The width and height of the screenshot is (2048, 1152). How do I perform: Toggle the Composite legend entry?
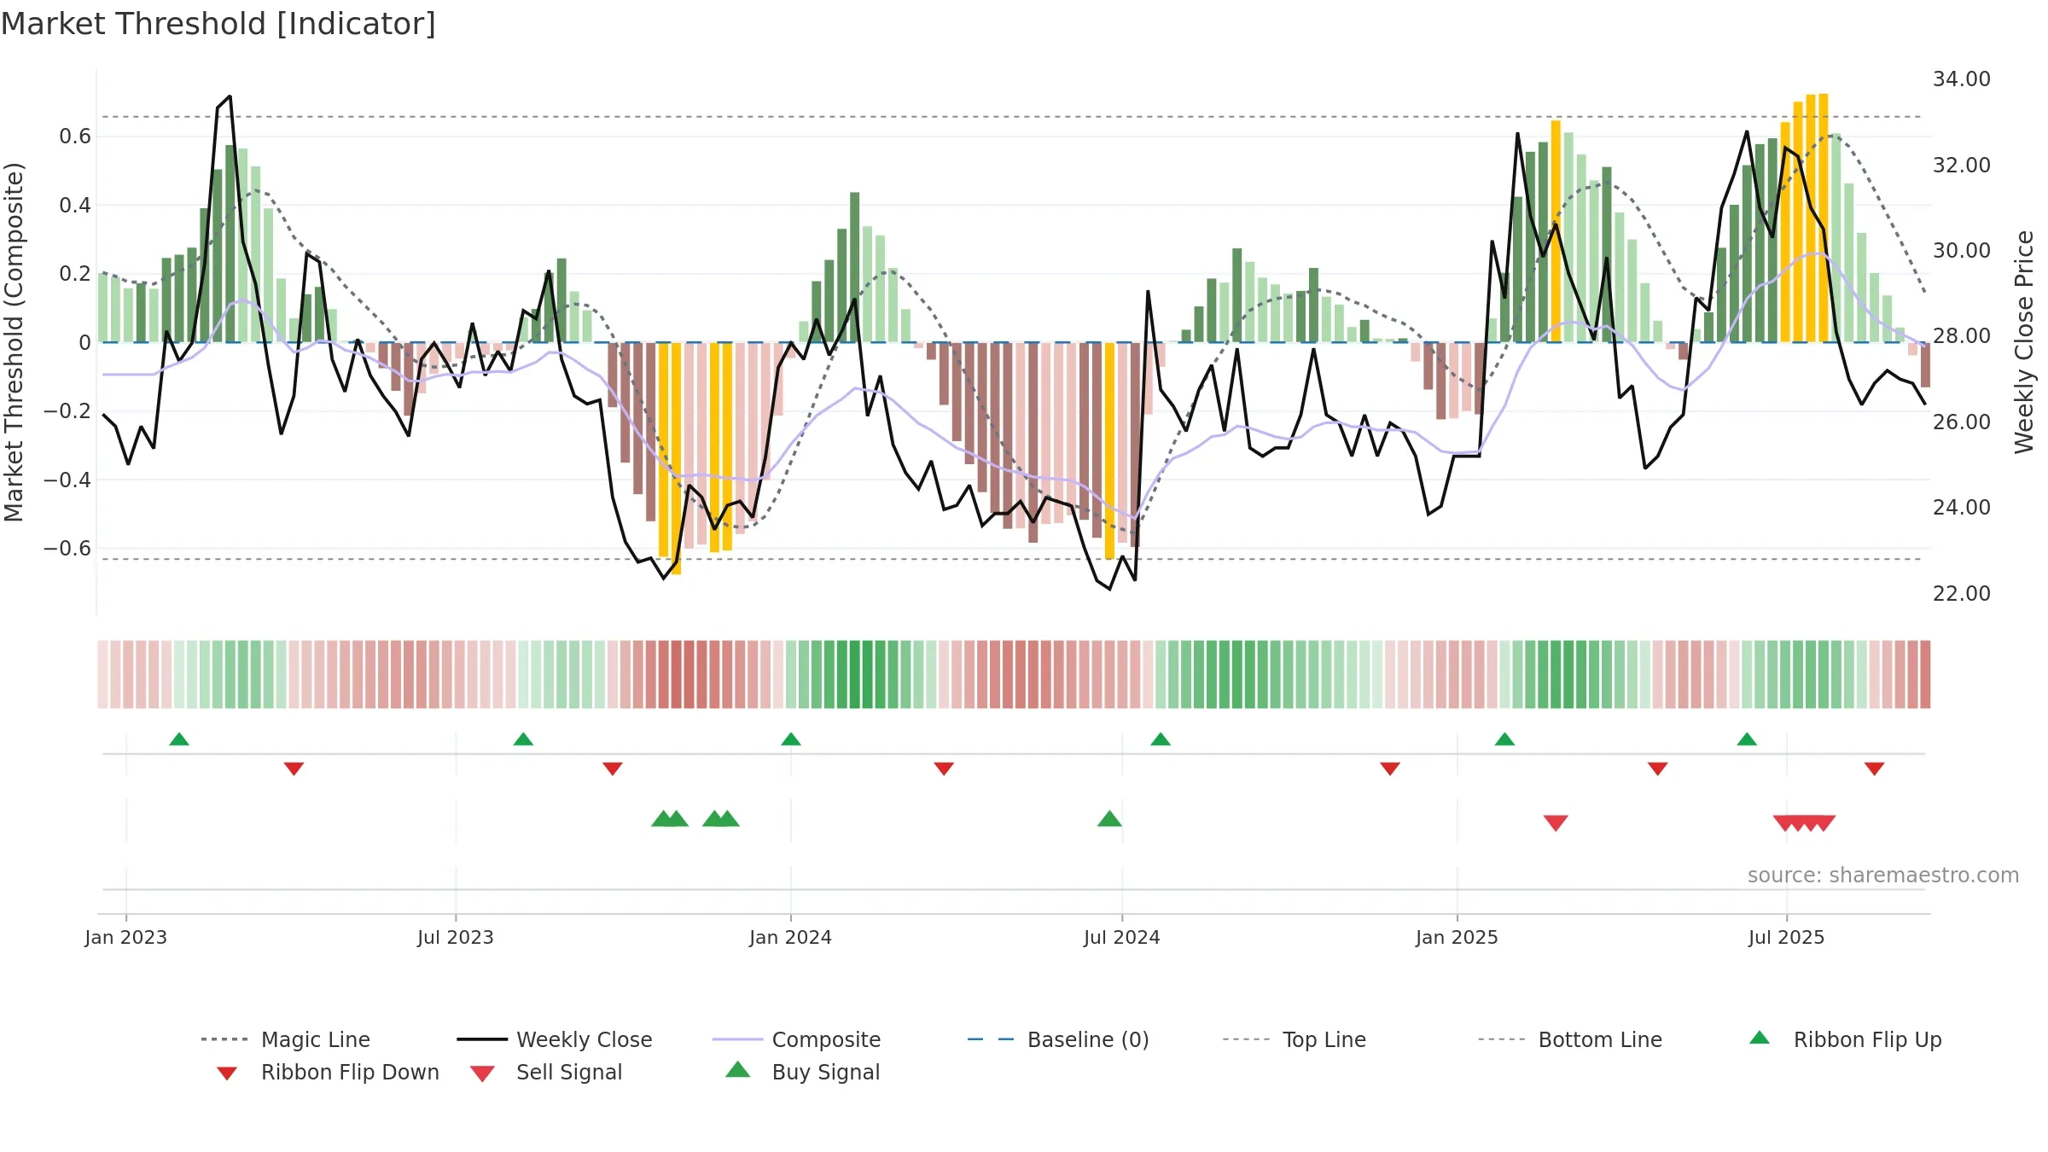pos(796,1039)
